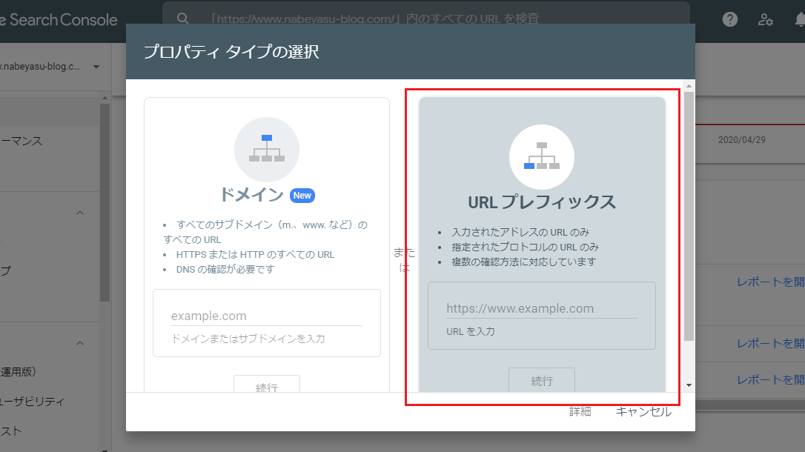Open user settings icon in header
This screenshot has width=805, height=452.
(765, 19)
